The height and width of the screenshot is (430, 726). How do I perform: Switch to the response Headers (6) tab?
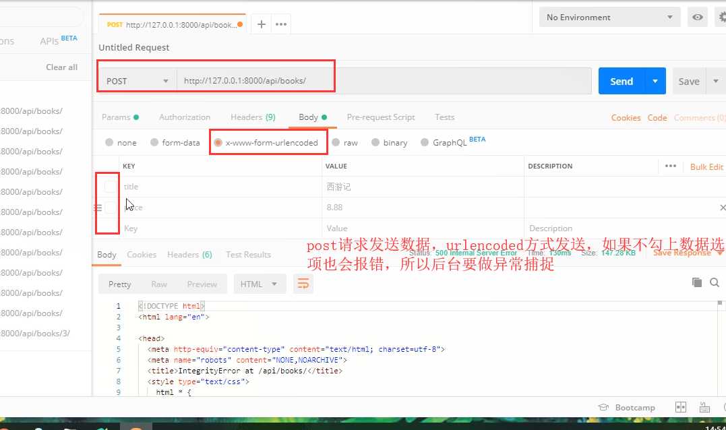tap(189, 255)
